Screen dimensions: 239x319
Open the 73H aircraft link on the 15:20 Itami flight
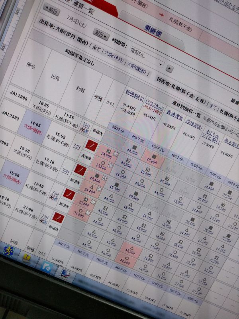[65, 171]
